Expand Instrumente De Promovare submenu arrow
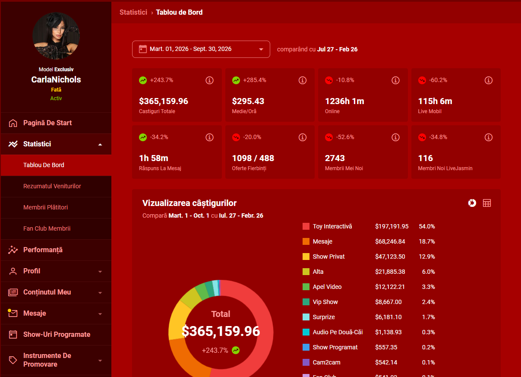The image size is (521, 377). pyautogui.click(x=100, y=361)
